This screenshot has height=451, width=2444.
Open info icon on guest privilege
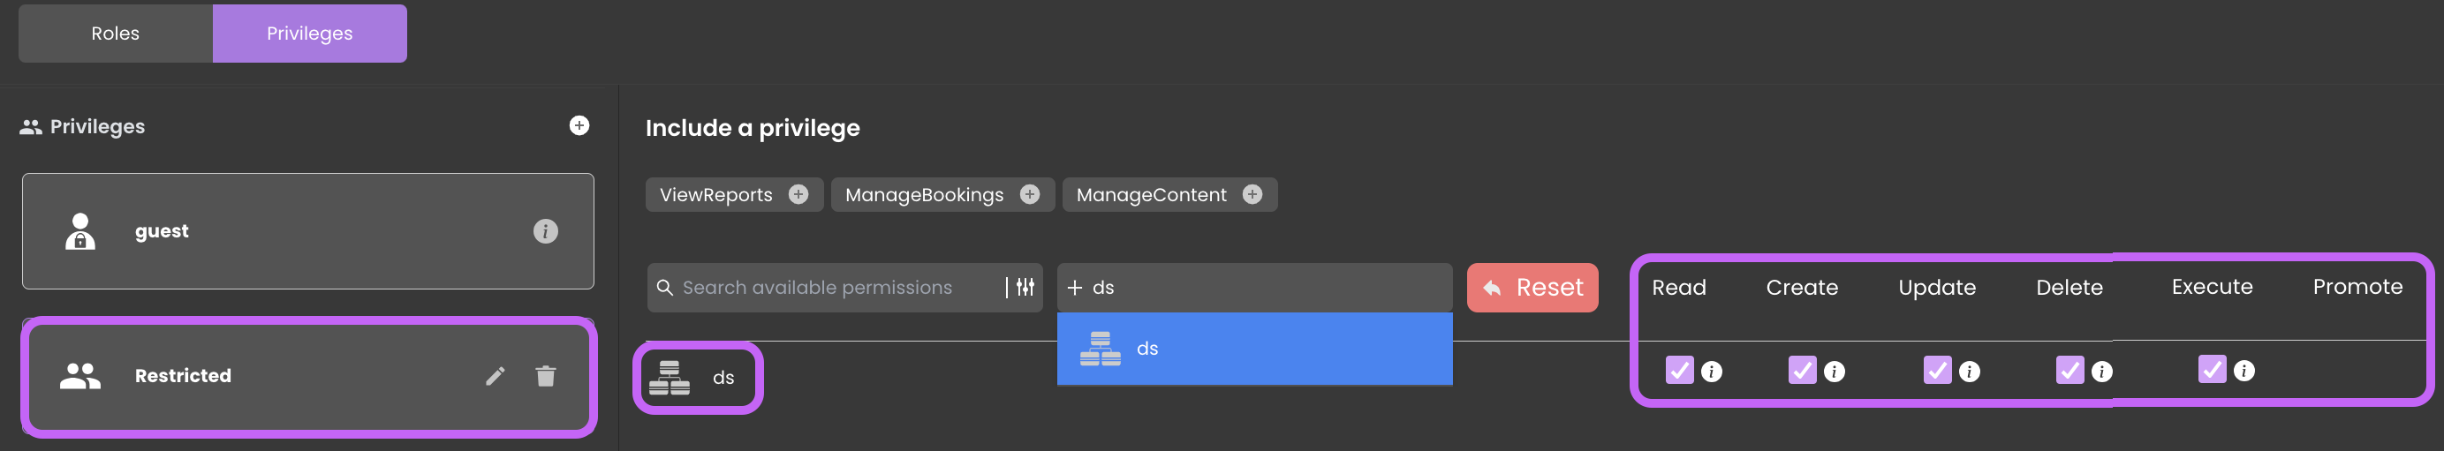click(546, 231)
